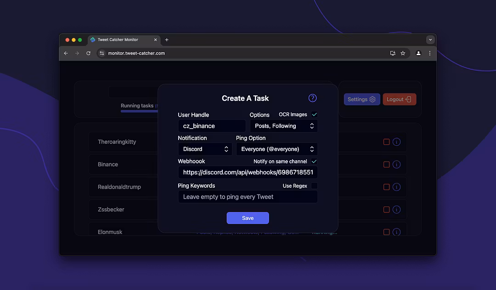The height and width of the screenshot is (290, 496).
Task: Select the Theroaringkitty task checkbox
Action: pyautogui.click(x=386, y=142)
